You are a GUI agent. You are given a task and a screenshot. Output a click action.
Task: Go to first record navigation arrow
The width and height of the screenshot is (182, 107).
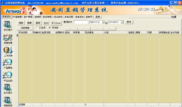pyautogui.click(x=71, y=29)
